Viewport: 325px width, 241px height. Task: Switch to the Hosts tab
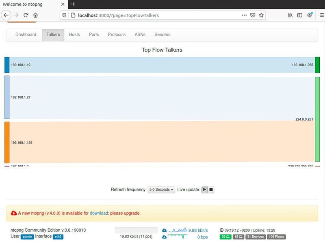(x=75, y=34)
